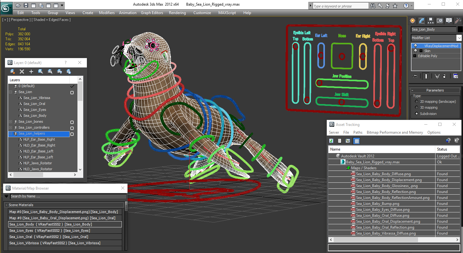The height and width of the screenshot is (253, 463).
Task: Open the Motion command panel tab
Action: click(440, 21)
